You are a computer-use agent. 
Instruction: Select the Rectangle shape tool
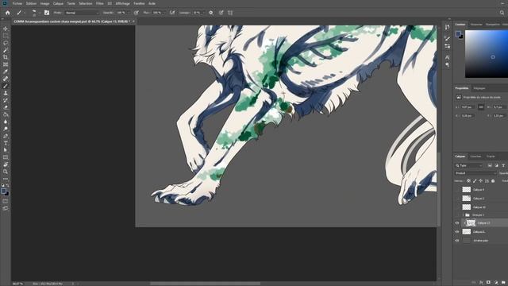(x=6, y=157)
